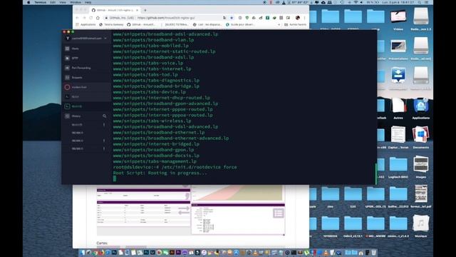Image resolution: width=456 pixels, height=257 pixels.
Task: Reload the page in Chrome
Action: coord(90,18)
